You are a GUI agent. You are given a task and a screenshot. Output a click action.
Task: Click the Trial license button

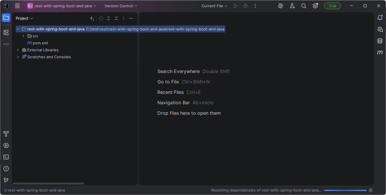tap(332, 6)
